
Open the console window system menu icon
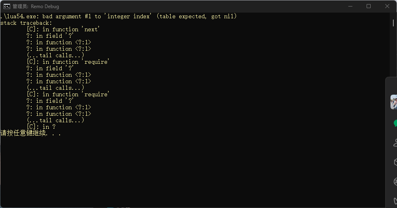[7, 6]
